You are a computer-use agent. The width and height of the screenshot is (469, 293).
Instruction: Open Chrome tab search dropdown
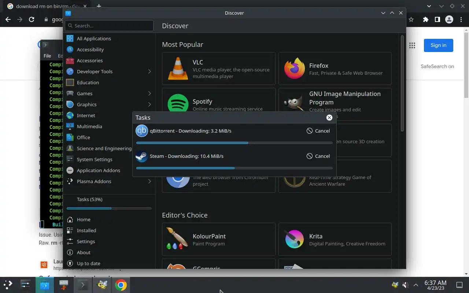430,6
